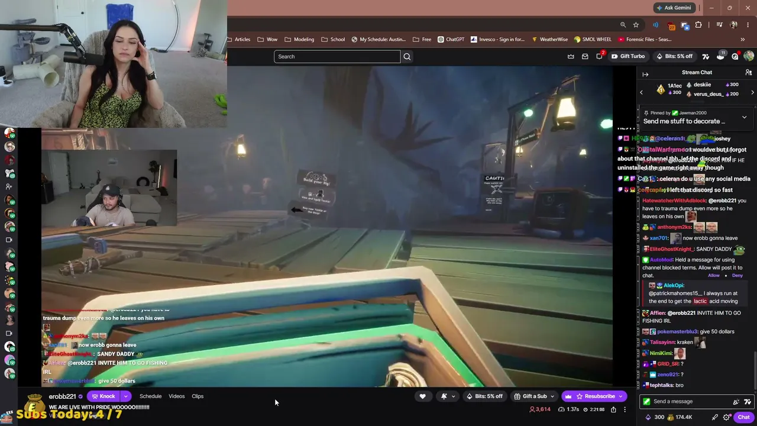The width and height of the screenshot is (757, 426).
Task: Open the School bookmark folder
Action: click(333, 40)
